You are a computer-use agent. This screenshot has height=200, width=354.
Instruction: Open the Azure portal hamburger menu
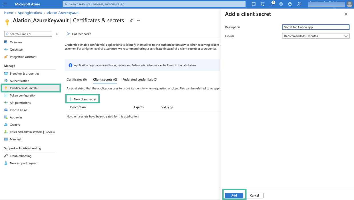pyautogui.click(x=5, y=4)
